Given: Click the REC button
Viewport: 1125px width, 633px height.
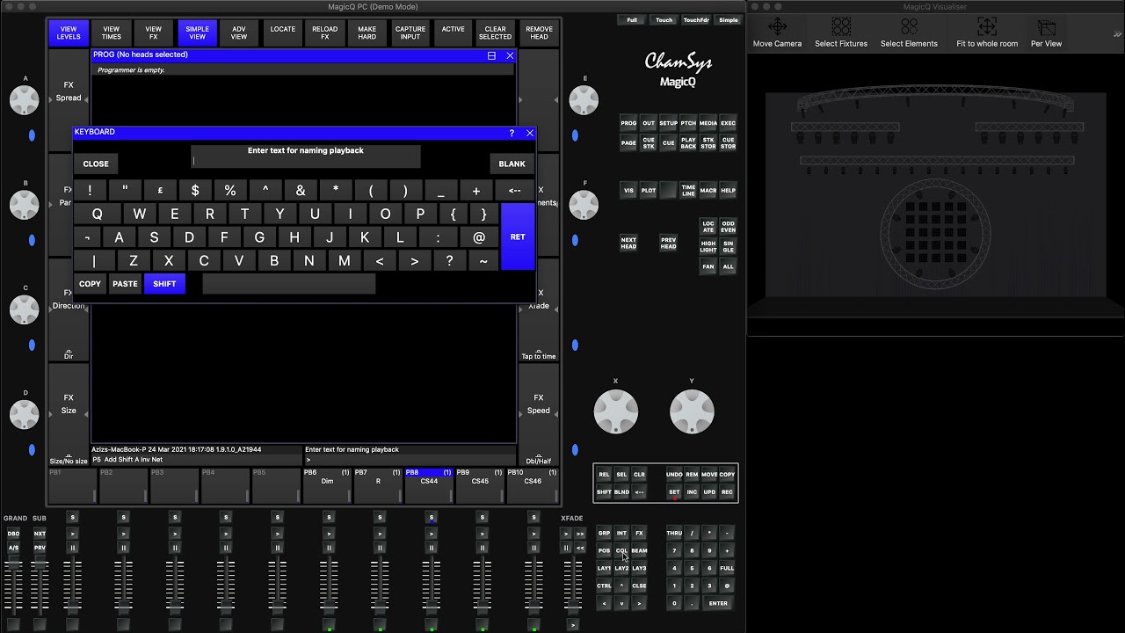Looking at the screenshot, I should [x=727, y=492].
